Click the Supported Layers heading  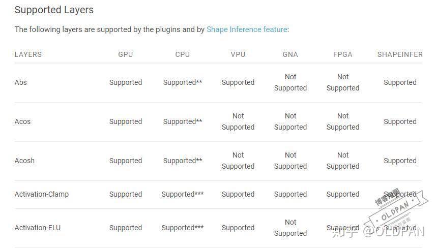[54, 10]
